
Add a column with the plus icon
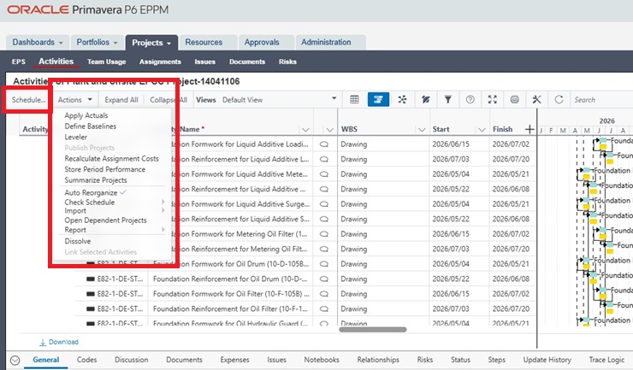pyautogui.click(x=529, y=129)
